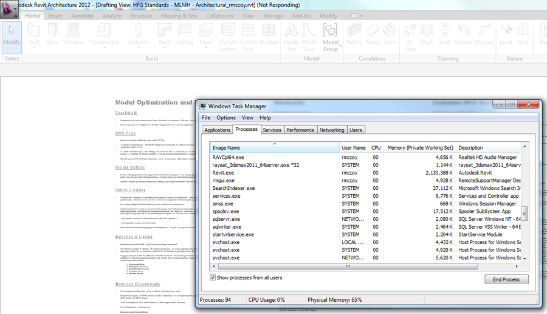Open the Revit Insert ribbon tab
The height and width of the screenshot is (314, 547).
[x=55, y=16]
